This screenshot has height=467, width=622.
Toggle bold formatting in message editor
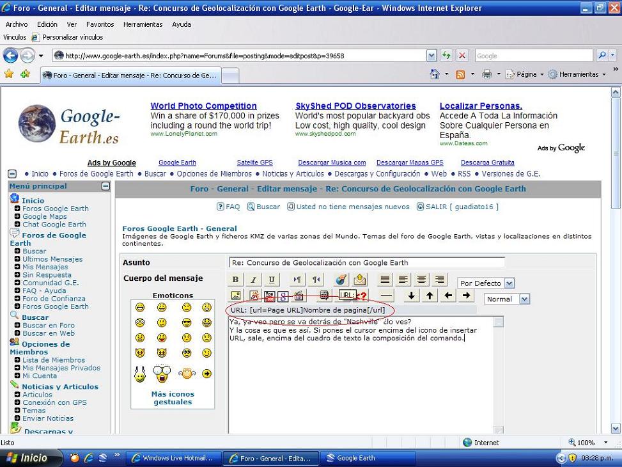point(235,280)
